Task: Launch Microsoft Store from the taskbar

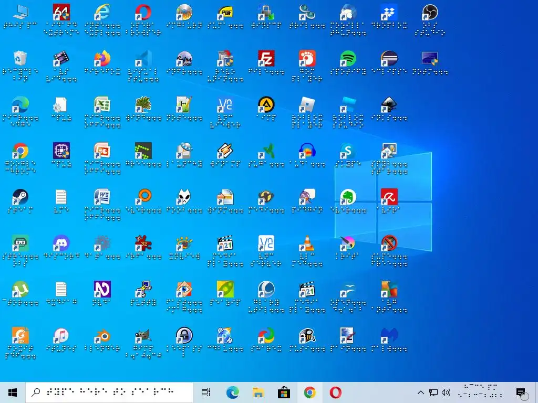Action: point(284,393)
